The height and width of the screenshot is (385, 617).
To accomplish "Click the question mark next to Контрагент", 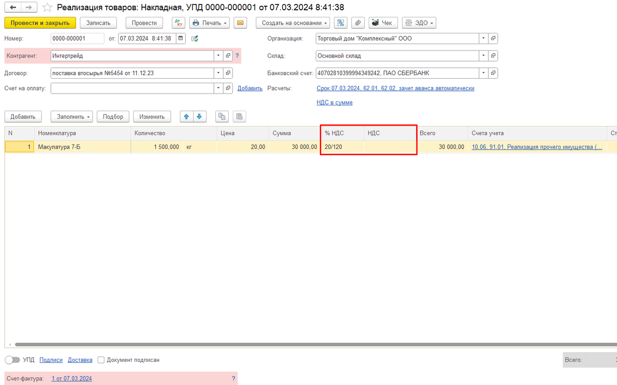I will pos(237,56).
